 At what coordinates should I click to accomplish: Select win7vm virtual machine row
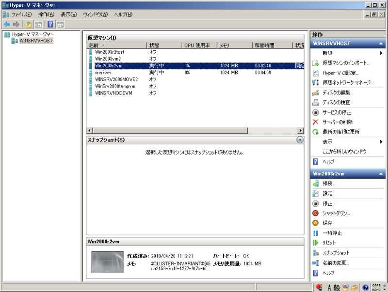[195, 73]
